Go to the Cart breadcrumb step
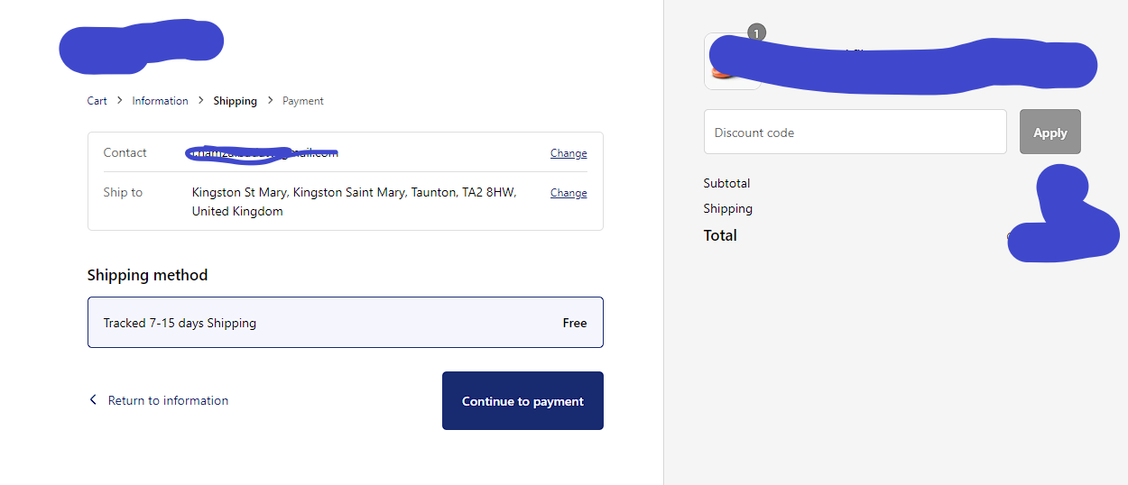Viewport: 1128px width, 485px height. pos(97,101)
